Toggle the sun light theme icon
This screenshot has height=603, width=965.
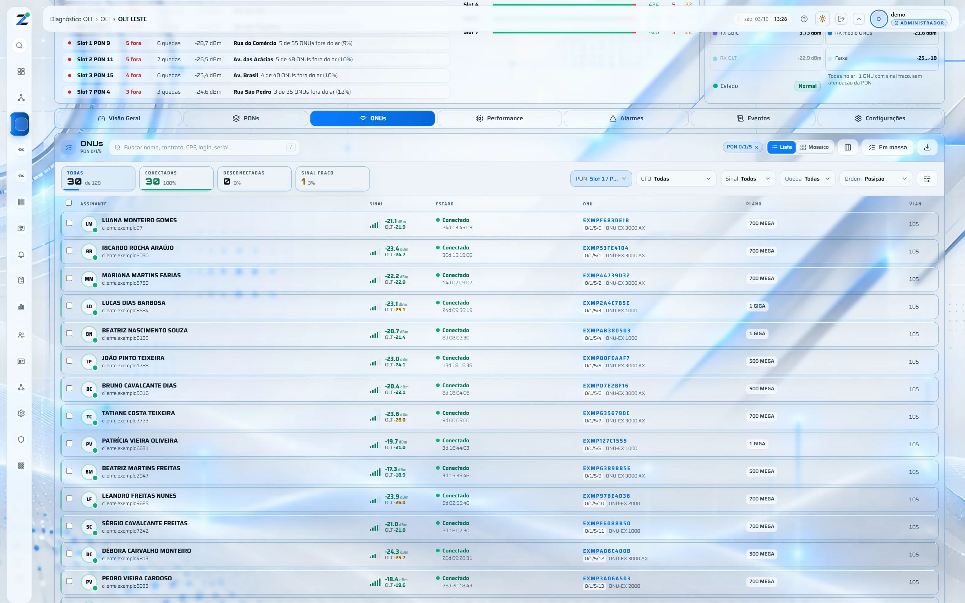[823, 19]
